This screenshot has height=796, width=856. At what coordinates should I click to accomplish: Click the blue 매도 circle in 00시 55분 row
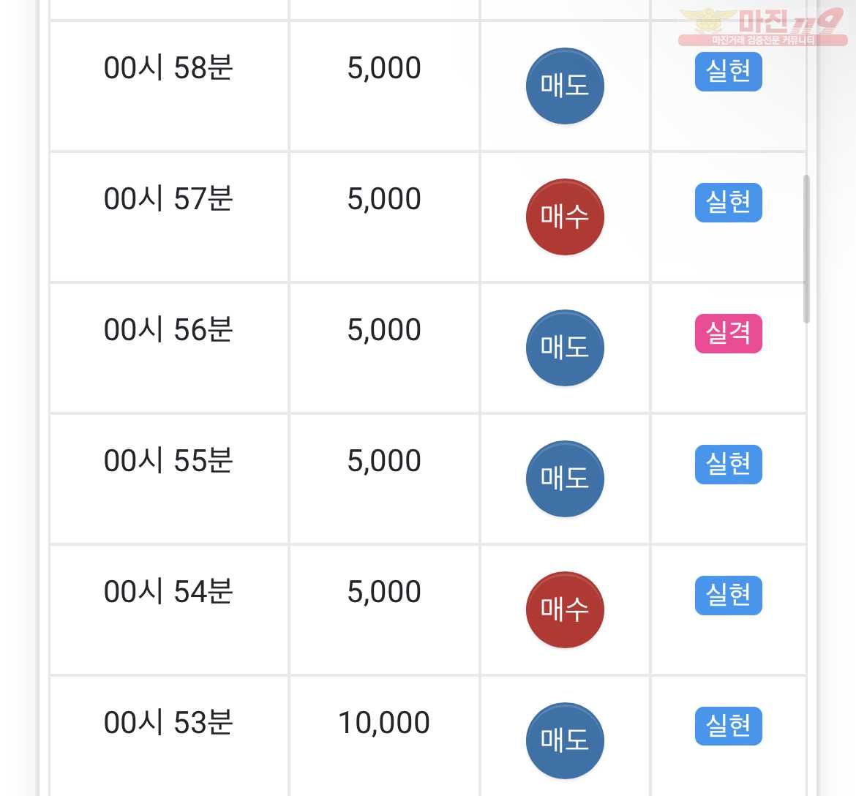[565, 478]
